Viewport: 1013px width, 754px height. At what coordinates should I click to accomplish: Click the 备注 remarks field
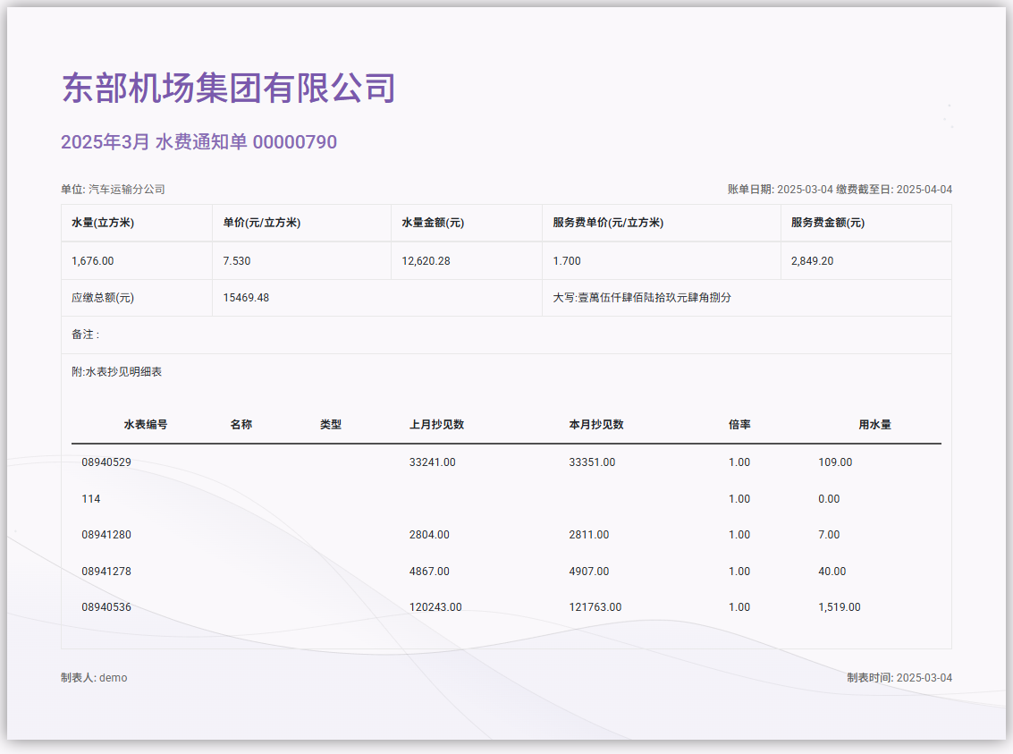[86, 335]
